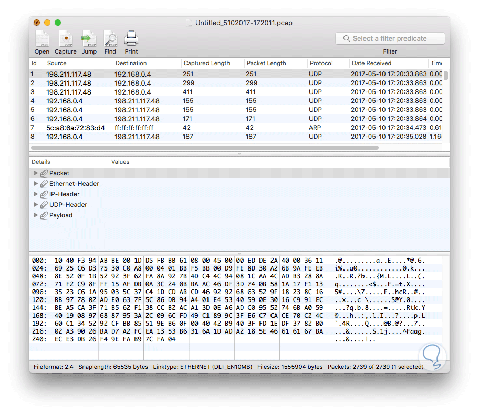Expand the UDP-Header node

coord(36,205)
